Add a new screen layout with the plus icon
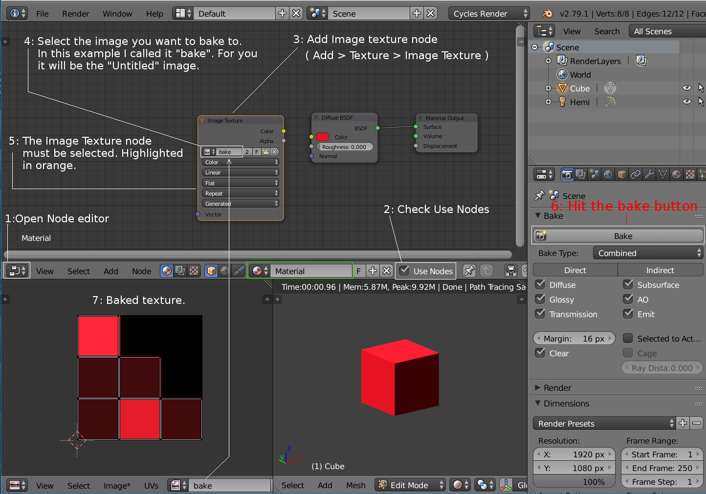706x494 pixels. pyautogui.click(x=282, y=13)
